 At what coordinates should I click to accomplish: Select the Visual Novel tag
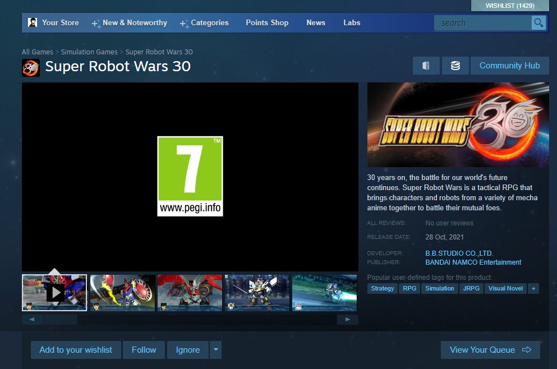[x=505, y=288]
